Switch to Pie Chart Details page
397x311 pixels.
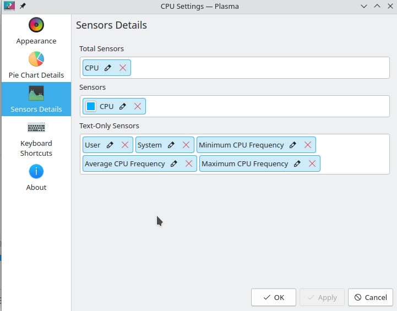[36, 65]
